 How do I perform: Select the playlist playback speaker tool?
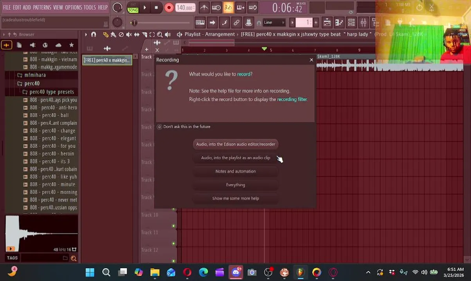pyautogui.click(x=167, y=35)
